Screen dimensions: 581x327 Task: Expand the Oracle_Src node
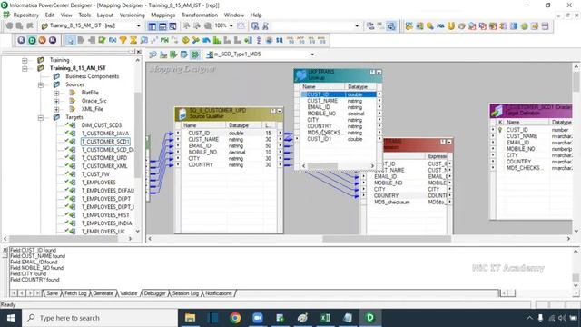56,101
